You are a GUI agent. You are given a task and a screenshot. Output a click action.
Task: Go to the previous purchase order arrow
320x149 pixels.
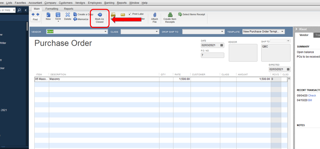(x=33, y=14)
